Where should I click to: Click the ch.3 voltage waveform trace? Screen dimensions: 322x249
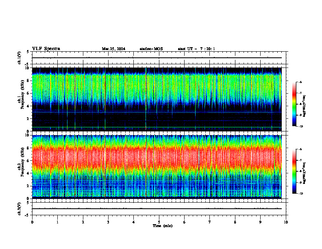point(157,209)
